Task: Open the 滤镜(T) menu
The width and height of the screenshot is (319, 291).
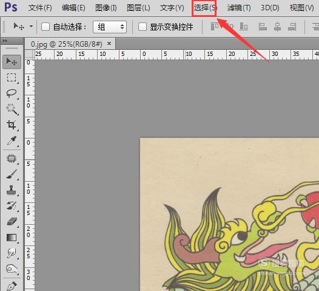Action: pyautogui.click(x=239, y=8)
